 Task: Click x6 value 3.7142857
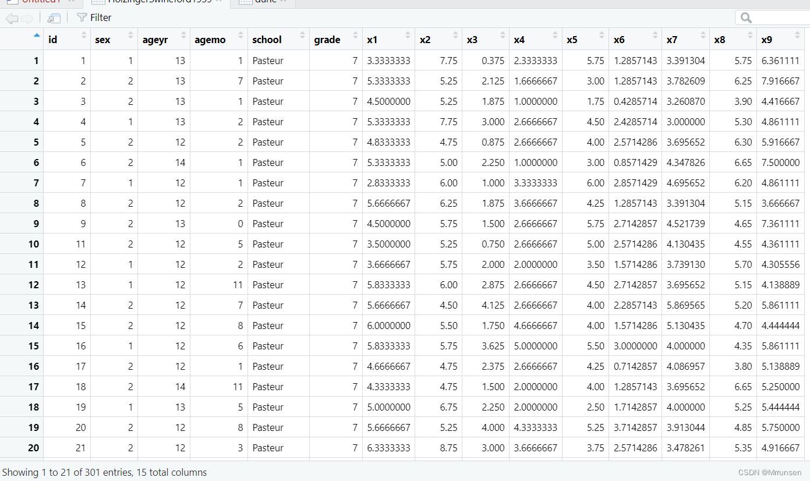[x=635, y=427]
